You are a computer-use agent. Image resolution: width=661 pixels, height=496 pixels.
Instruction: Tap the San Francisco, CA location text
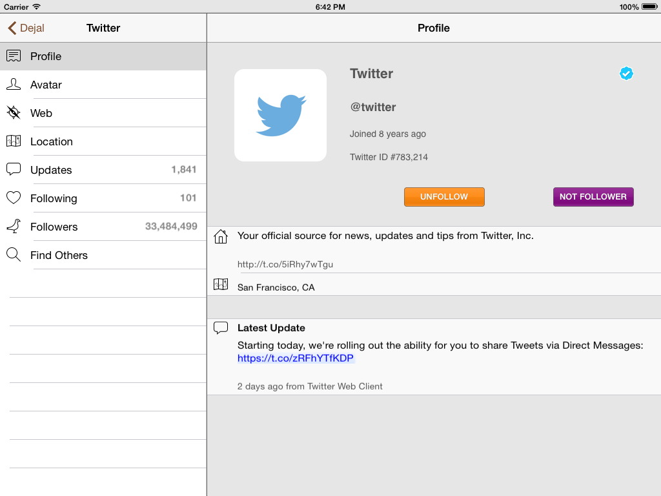coord(276,287)
